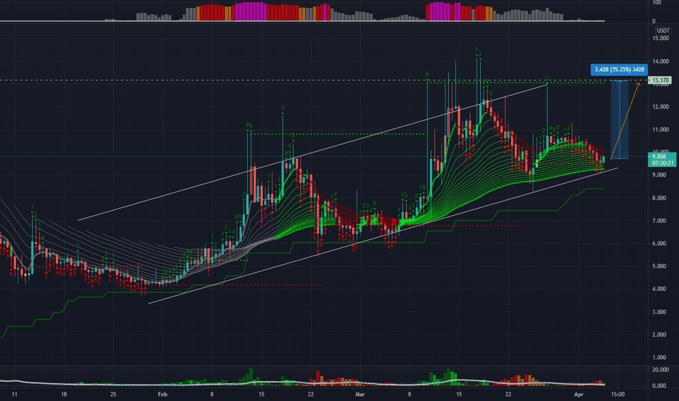The image size is (679, 401).
Task: Click the 11.000 price scale label
Action: 661,130
